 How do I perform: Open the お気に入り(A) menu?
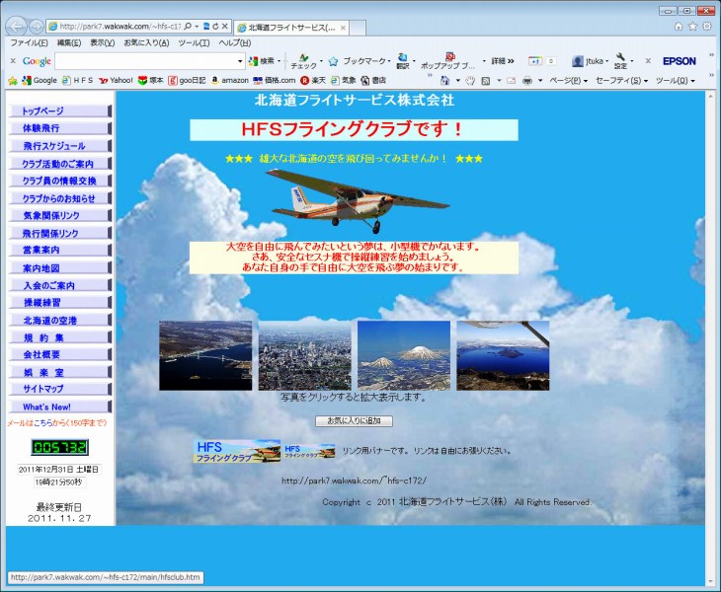tap(146, 43)
